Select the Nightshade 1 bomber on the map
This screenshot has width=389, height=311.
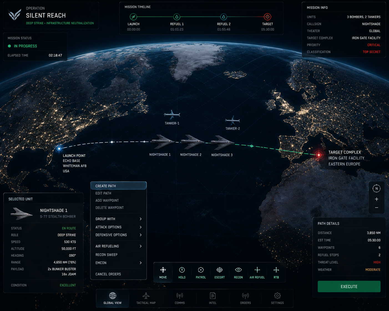[163, 142]
